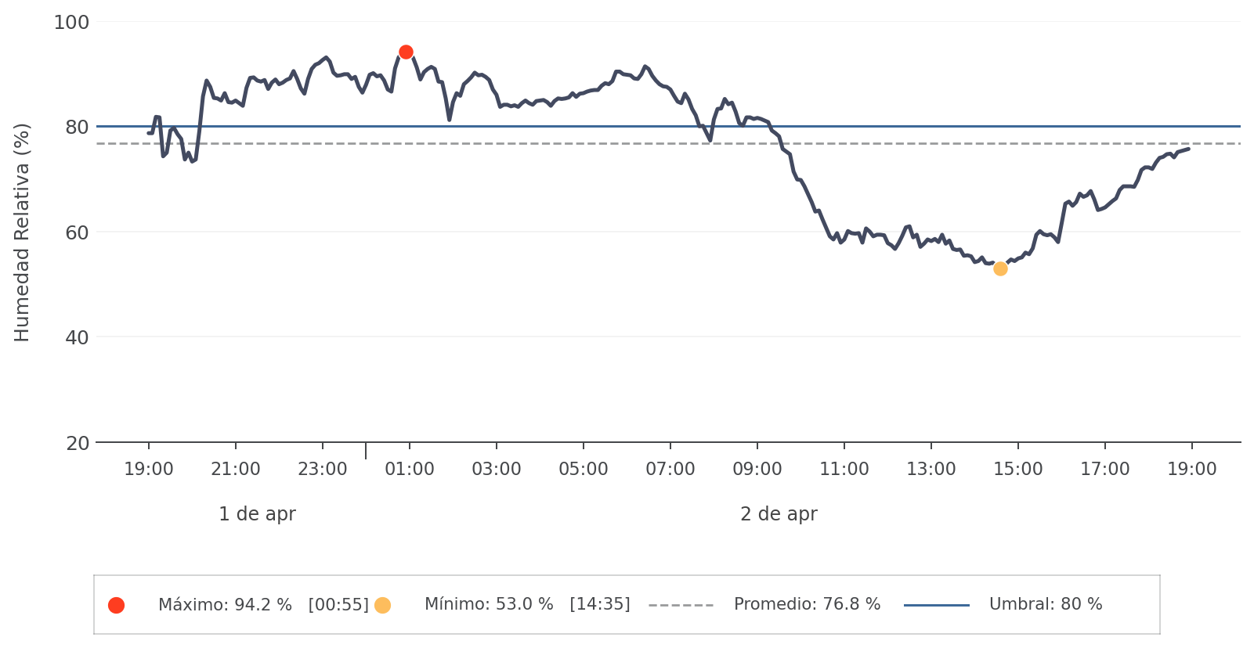Click the "Promedio: 76.8 %" legend text
Image resolution: width=1254 pixels, height=648 pixels.
tap(807, 605)
